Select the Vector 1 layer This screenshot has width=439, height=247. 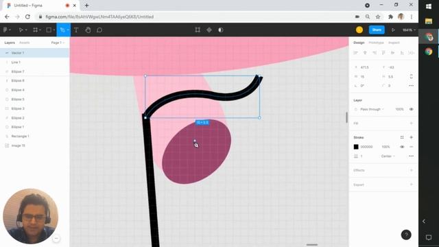tap(34, 53)
